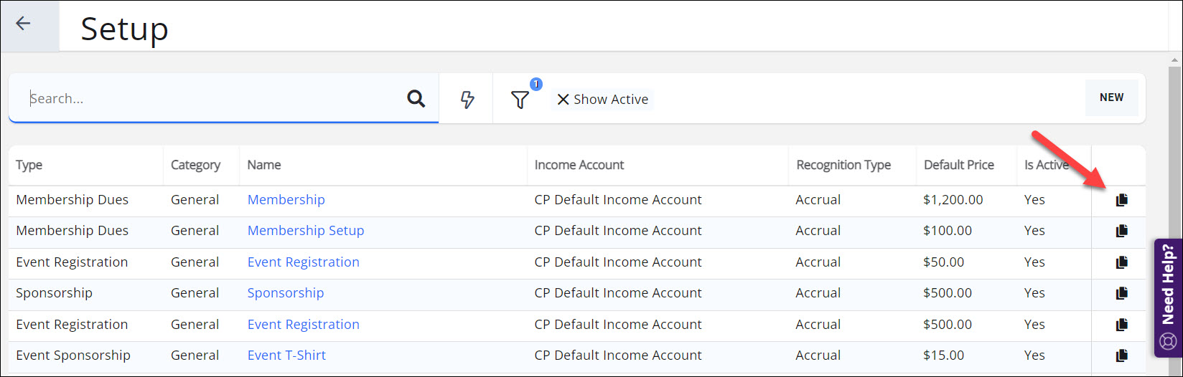
Task: Sort by the Income Account column header
Action: pos(579,165)
